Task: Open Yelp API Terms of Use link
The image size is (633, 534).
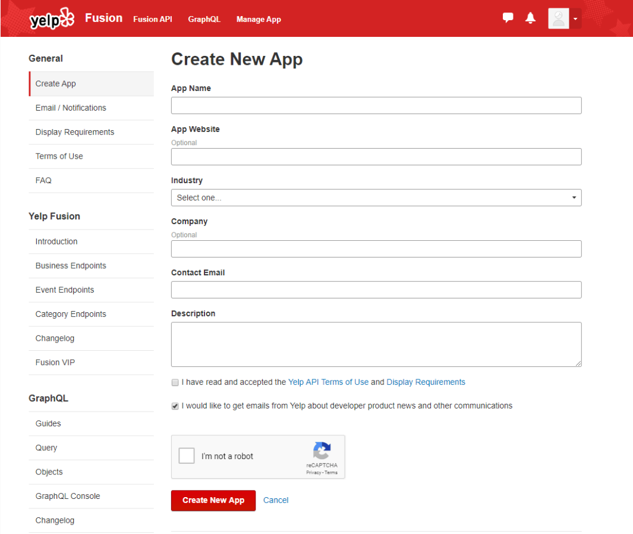Action: (x=328, y=382)
